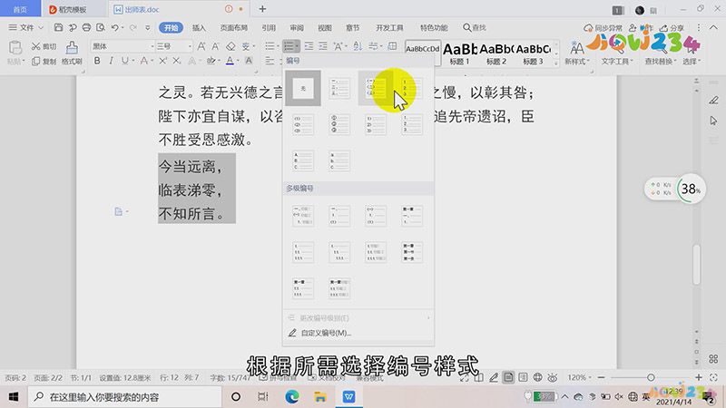726x408 pixels.
Task: Apply subscript formatting
Action: (x=176, y=61)
